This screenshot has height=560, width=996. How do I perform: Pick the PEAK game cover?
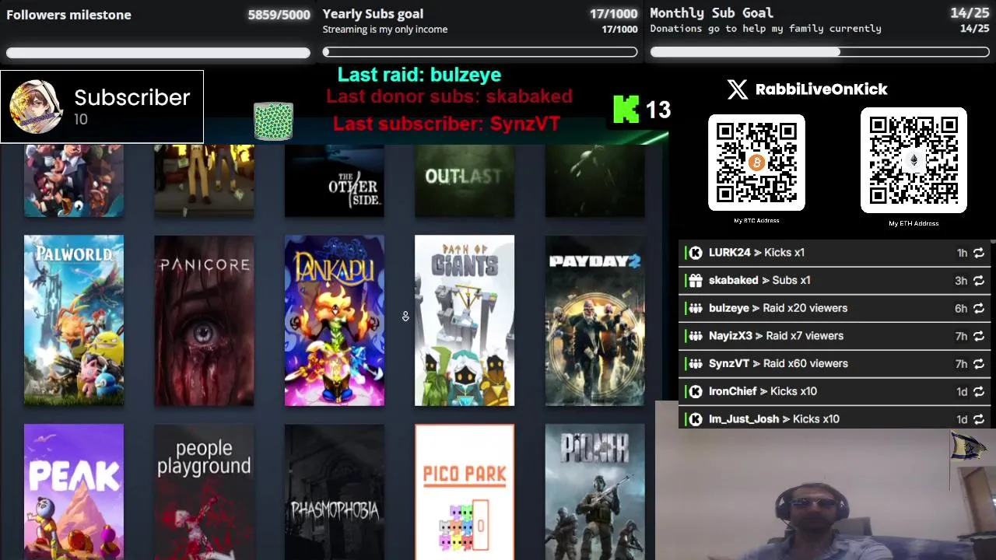(x=74, y=492)
